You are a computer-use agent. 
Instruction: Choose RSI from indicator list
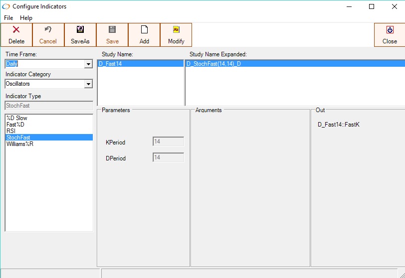tap(11, 131)
